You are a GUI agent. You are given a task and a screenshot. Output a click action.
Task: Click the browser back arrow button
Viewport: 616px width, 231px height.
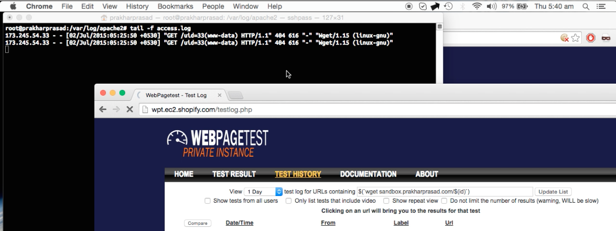tap(103, 110)
